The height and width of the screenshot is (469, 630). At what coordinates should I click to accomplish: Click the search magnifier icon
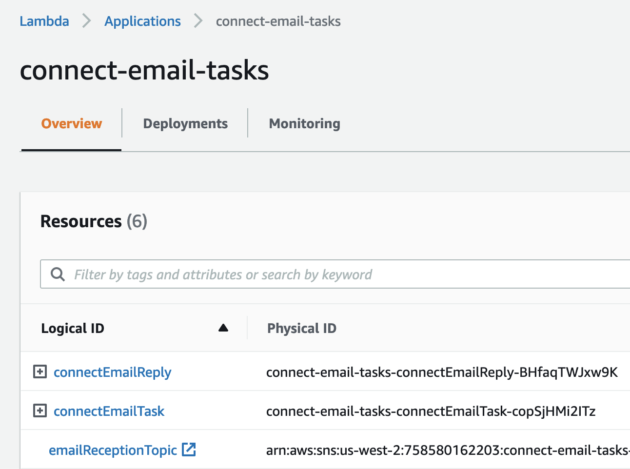58,274
